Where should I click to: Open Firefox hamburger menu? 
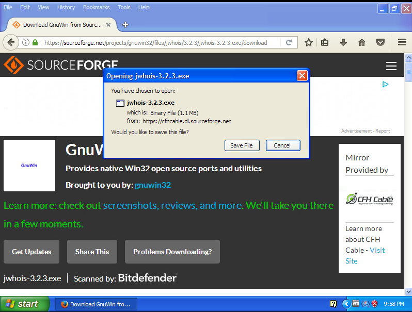click(402, 42)
